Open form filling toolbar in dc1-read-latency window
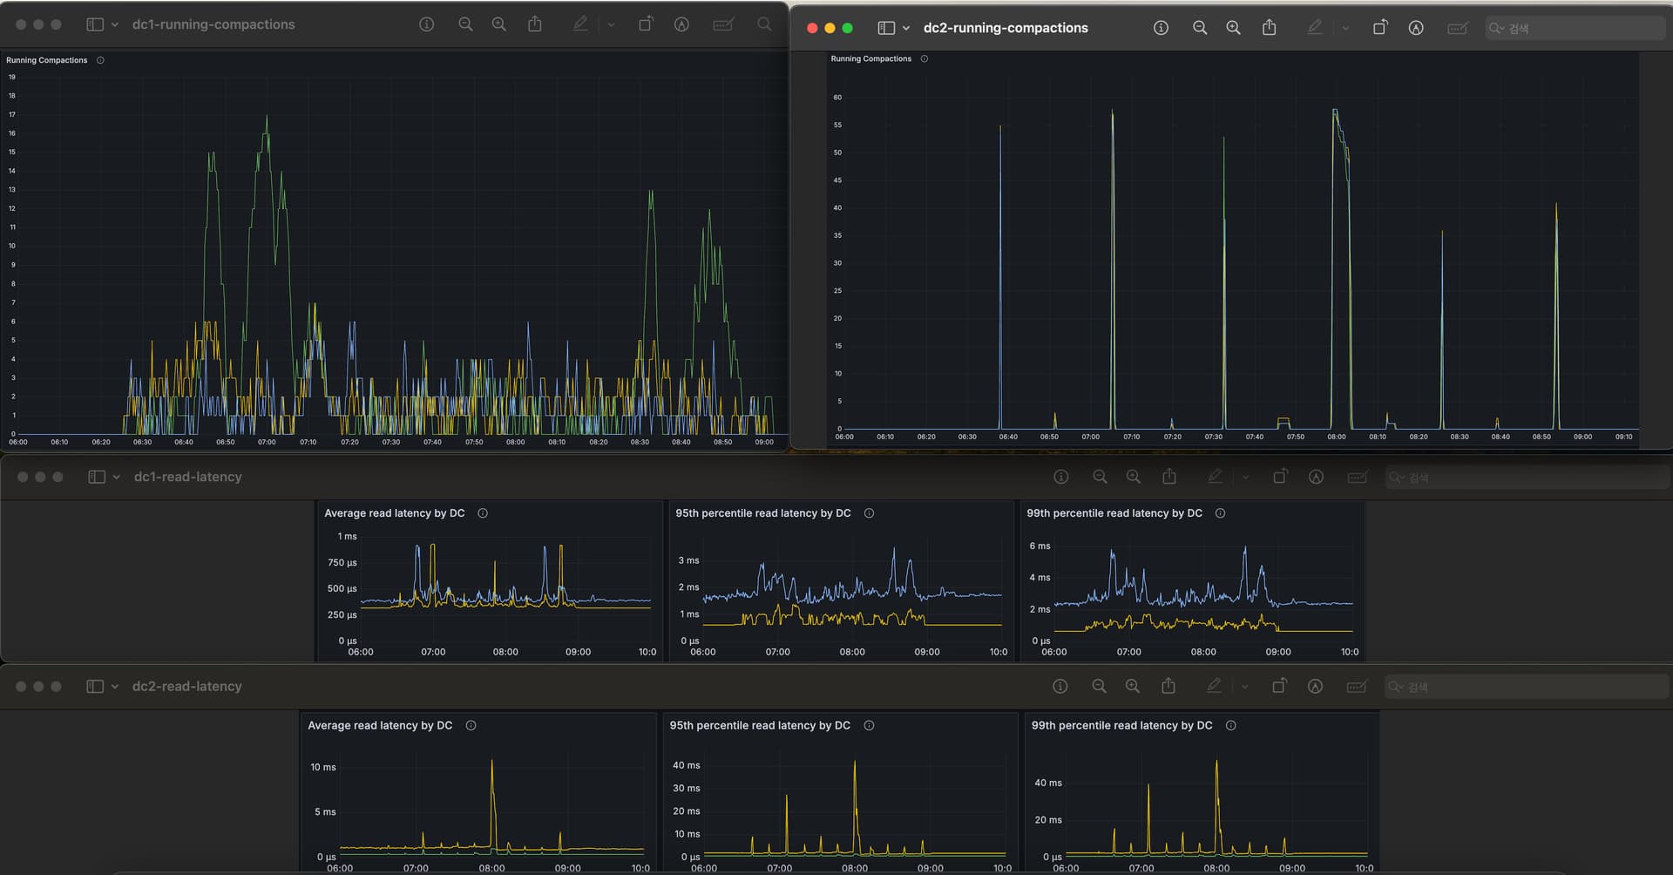Screen dimensions: 1673x875 click(1357, 477)
